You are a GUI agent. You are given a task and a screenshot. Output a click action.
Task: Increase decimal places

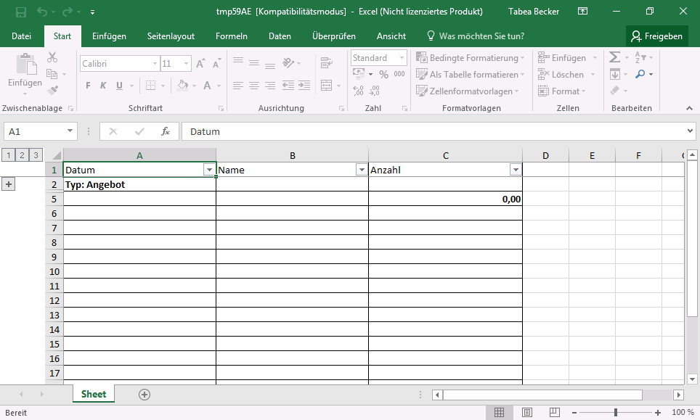coord(358,91)
